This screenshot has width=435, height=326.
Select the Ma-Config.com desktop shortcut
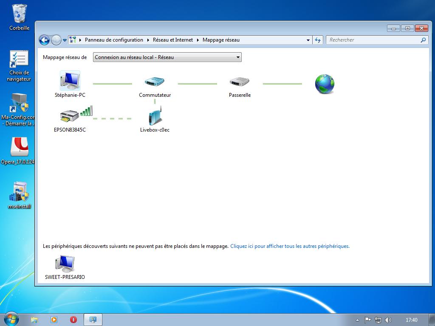pyautogui.click(x=18, y=110)
